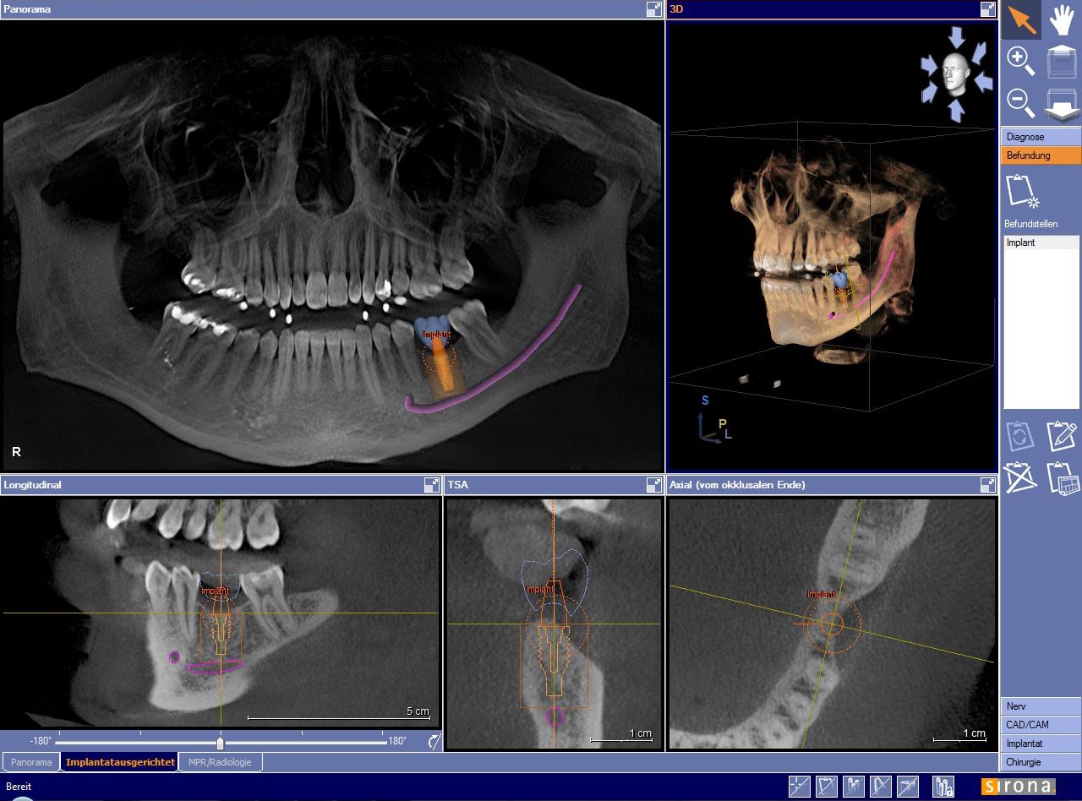
Task: Toggle implants visibility in bottom toolbar
Action: point(853,787)
